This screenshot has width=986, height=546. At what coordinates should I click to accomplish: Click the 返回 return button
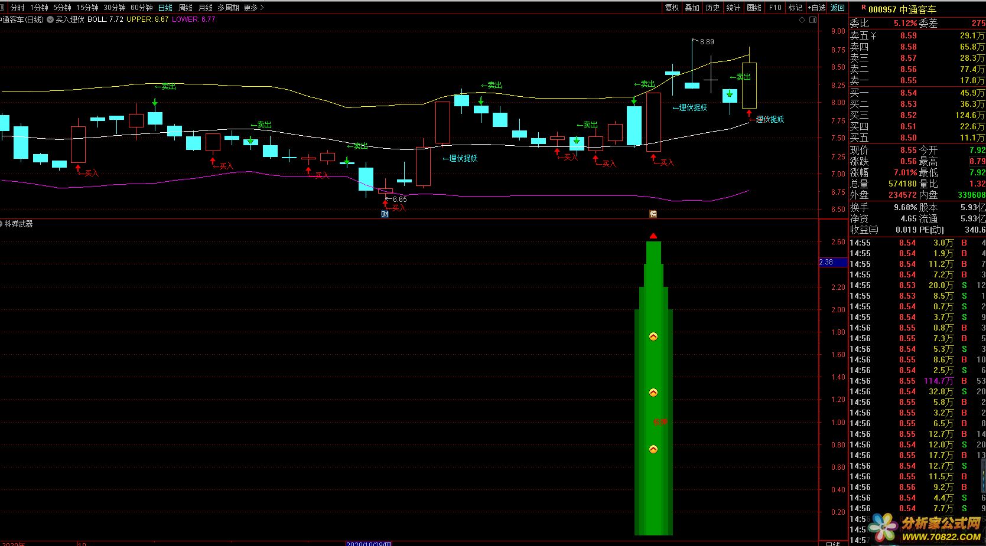pos(838,8)
